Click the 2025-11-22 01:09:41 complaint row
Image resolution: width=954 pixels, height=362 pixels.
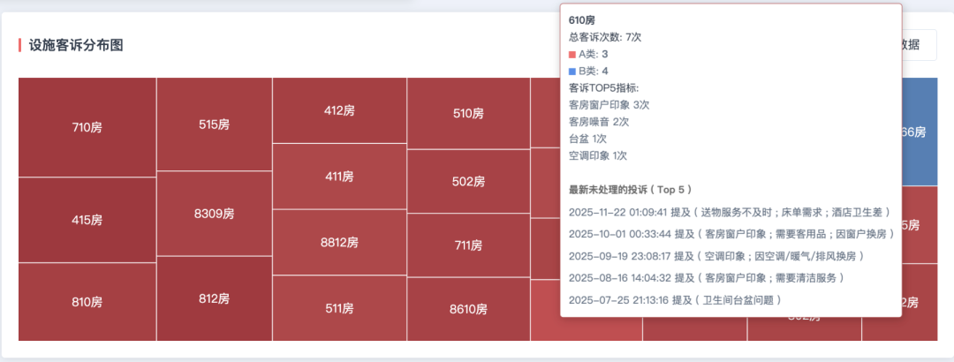(x=731, y=212)
